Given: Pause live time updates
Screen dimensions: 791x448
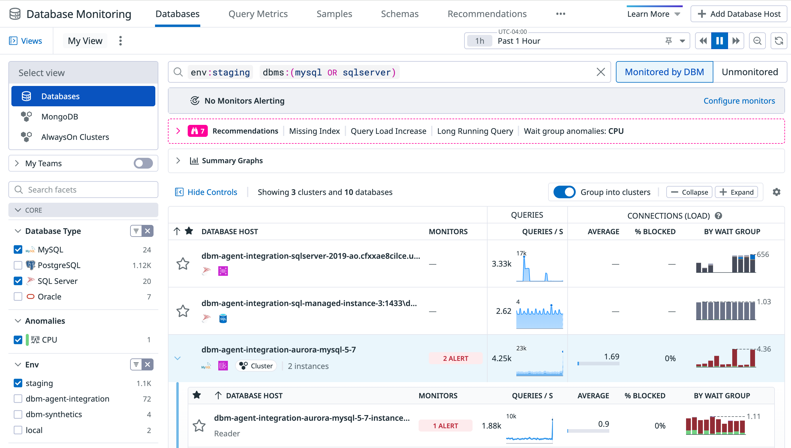Looking at the screenshot, I should click(x=720, y=41).
